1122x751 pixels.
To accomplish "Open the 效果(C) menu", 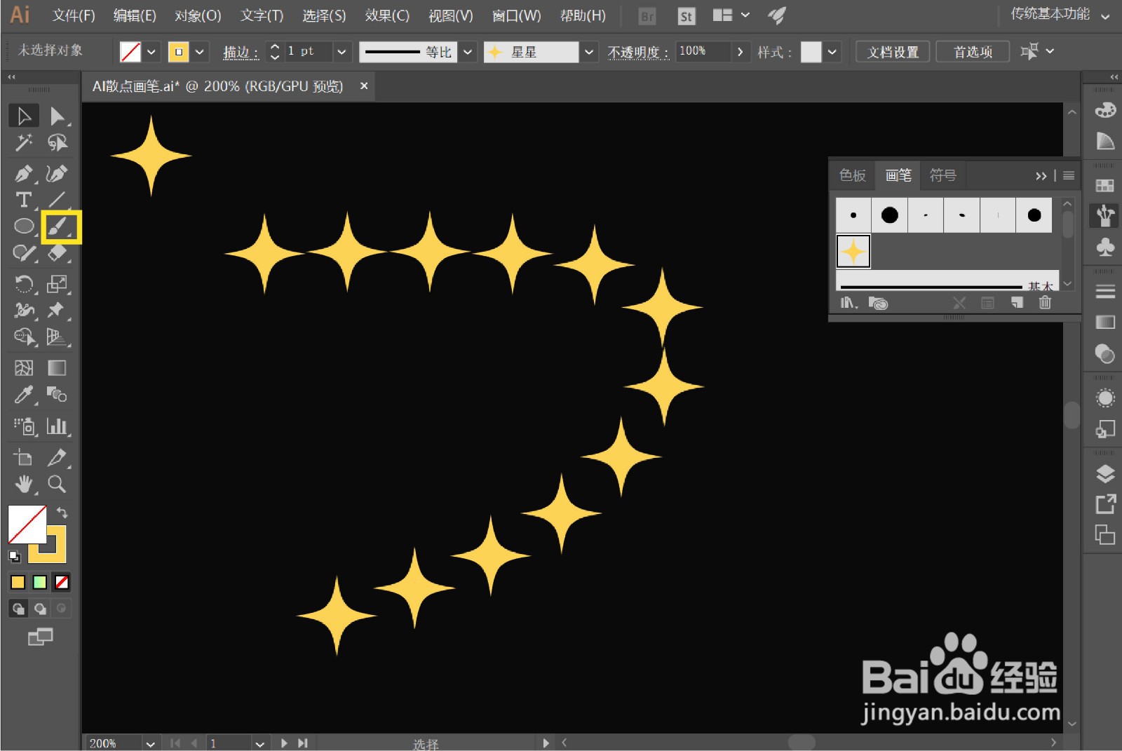I will pos(387,15).
